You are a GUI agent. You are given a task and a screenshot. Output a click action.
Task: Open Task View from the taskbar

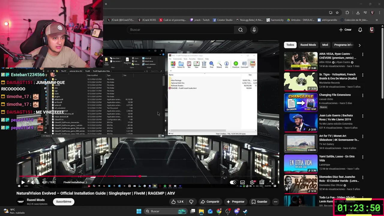(x=193, y=211)
